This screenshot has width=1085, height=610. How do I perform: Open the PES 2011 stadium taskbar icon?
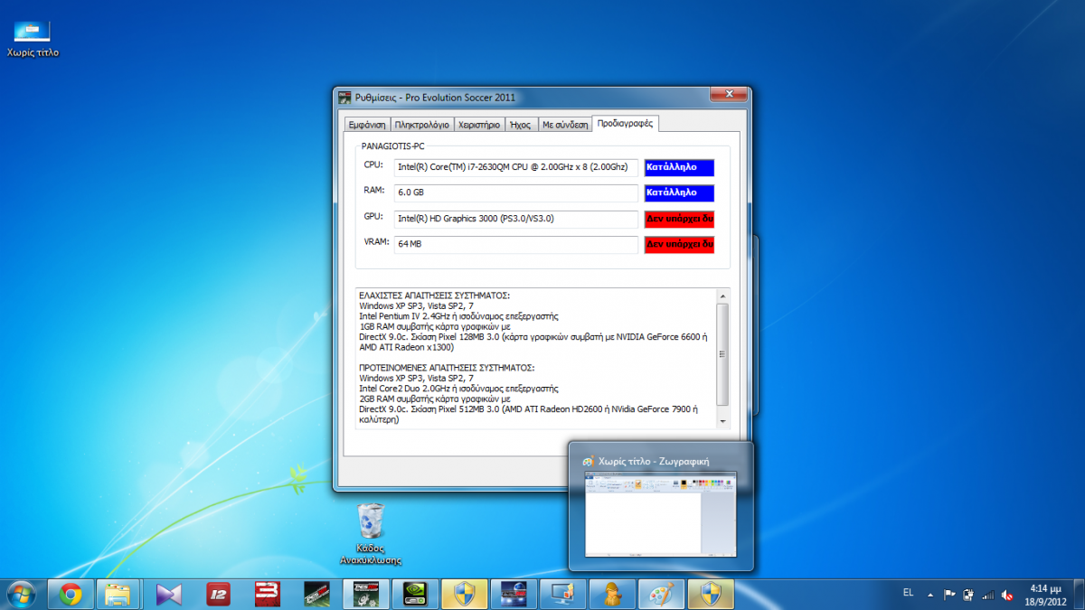pyautogui.click(x=513, y=594)
